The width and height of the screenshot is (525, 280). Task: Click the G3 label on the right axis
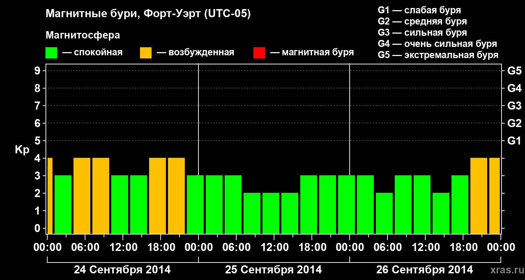pos(514,106)
